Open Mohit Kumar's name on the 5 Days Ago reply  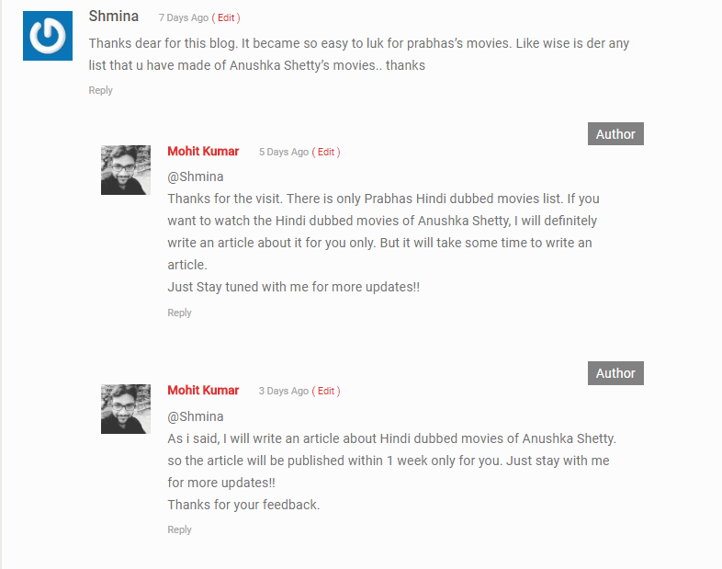point(203,151)
